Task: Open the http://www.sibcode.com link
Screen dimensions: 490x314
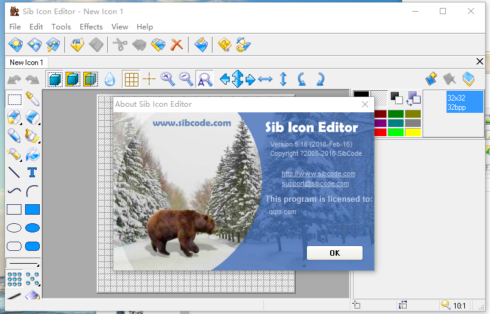Action: (x=318, y=174)
